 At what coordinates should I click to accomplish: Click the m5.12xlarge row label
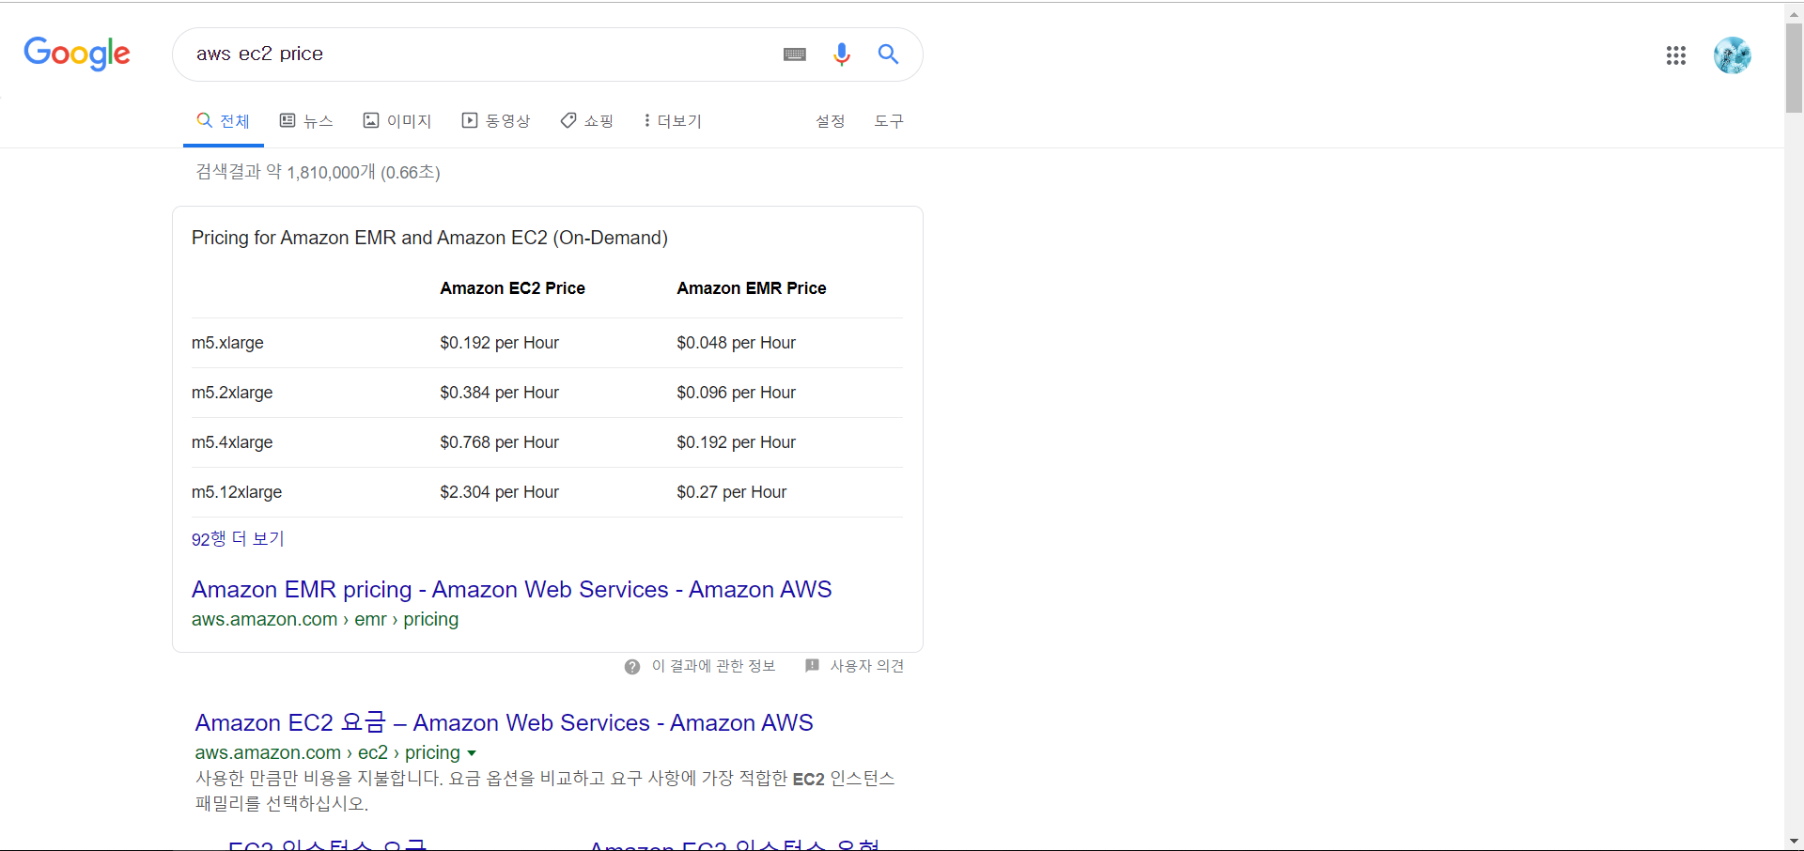pyautogui.click(x=237, y=492)
